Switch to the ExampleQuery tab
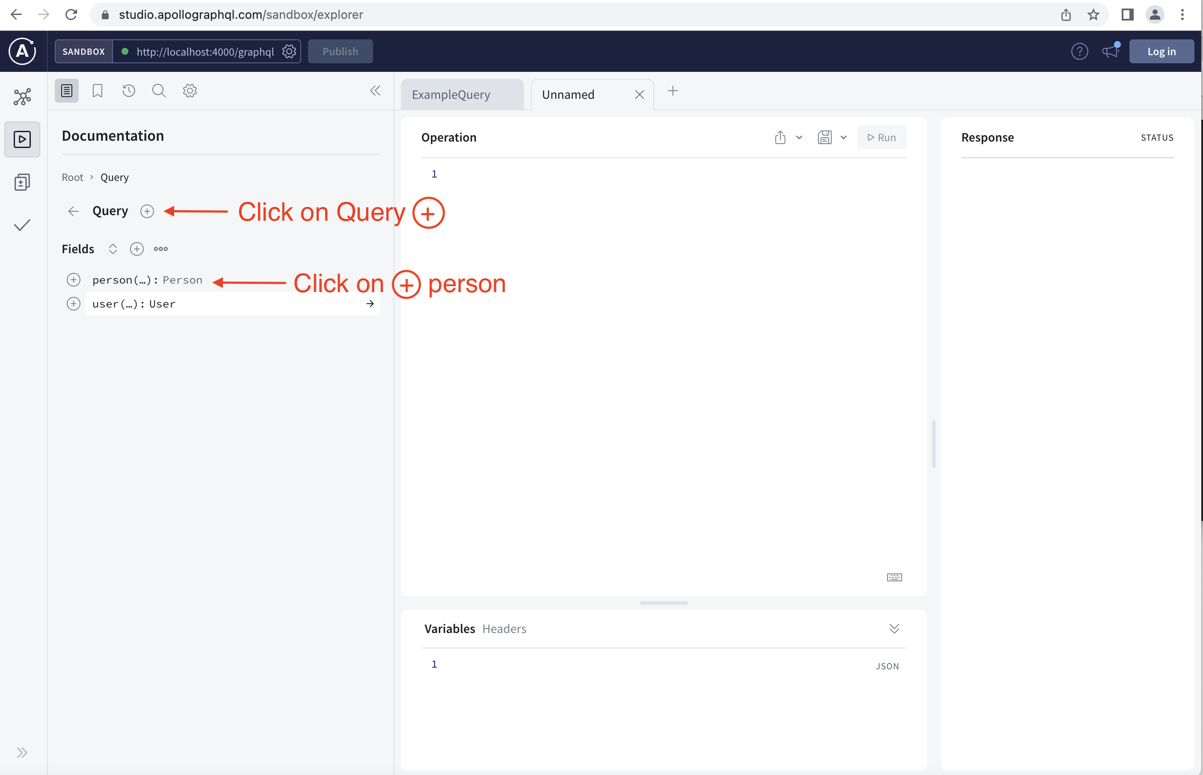 click(451, 95)
